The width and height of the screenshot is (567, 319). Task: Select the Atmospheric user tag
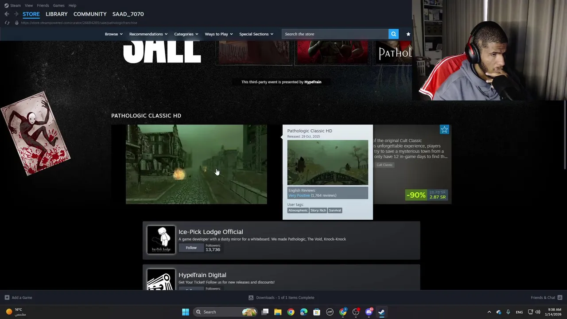[x=298, y=210]
